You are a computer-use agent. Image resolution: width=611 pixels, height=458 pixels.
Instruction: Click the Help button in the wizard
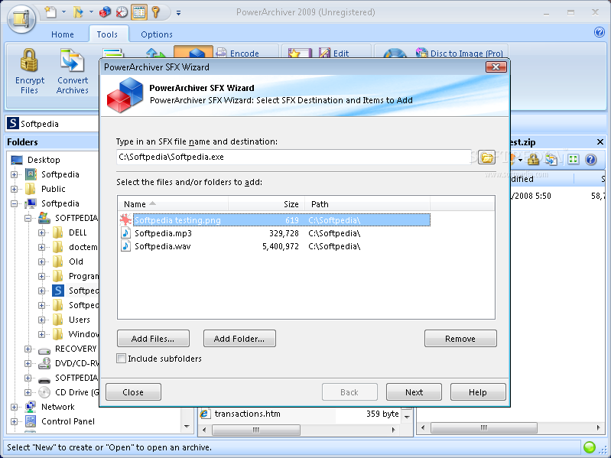click(x=478, y=391)
